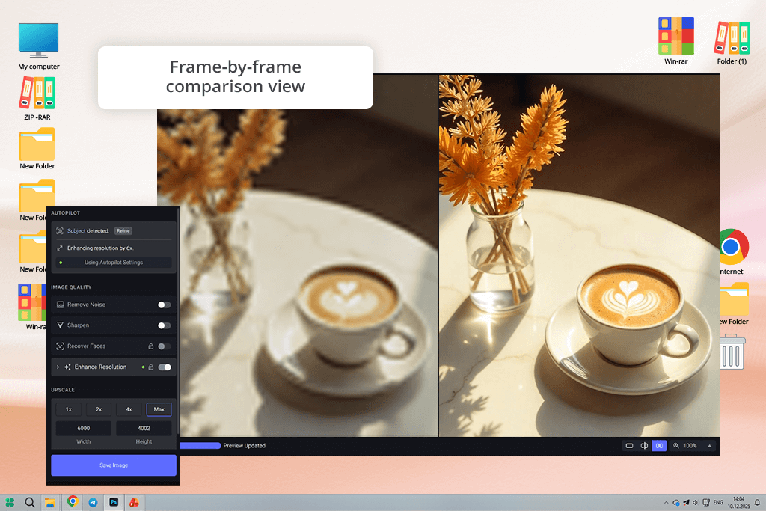Click the ENG language indicator
This screenshot has height=511, width=766.
click(x=718, y=502)
